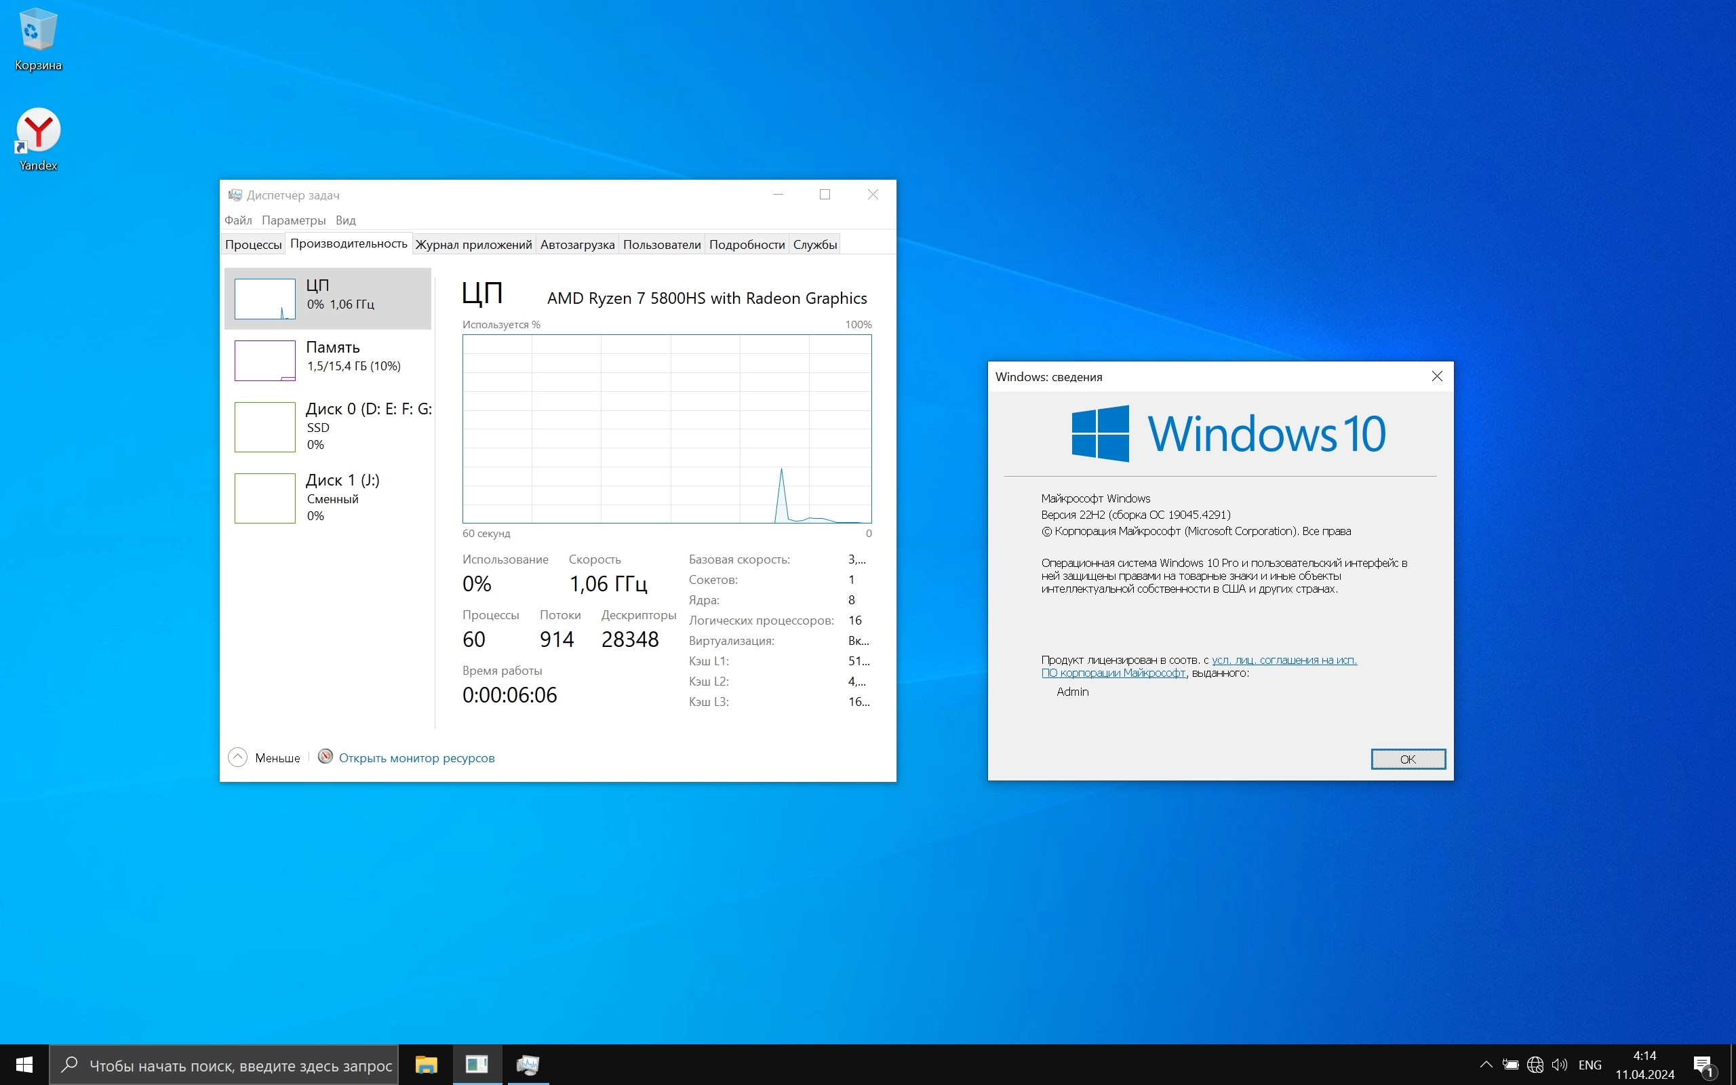Open the Автозагрузка tab
The width and height of the screenshot is (1736, 1085).
pos(577,245)
